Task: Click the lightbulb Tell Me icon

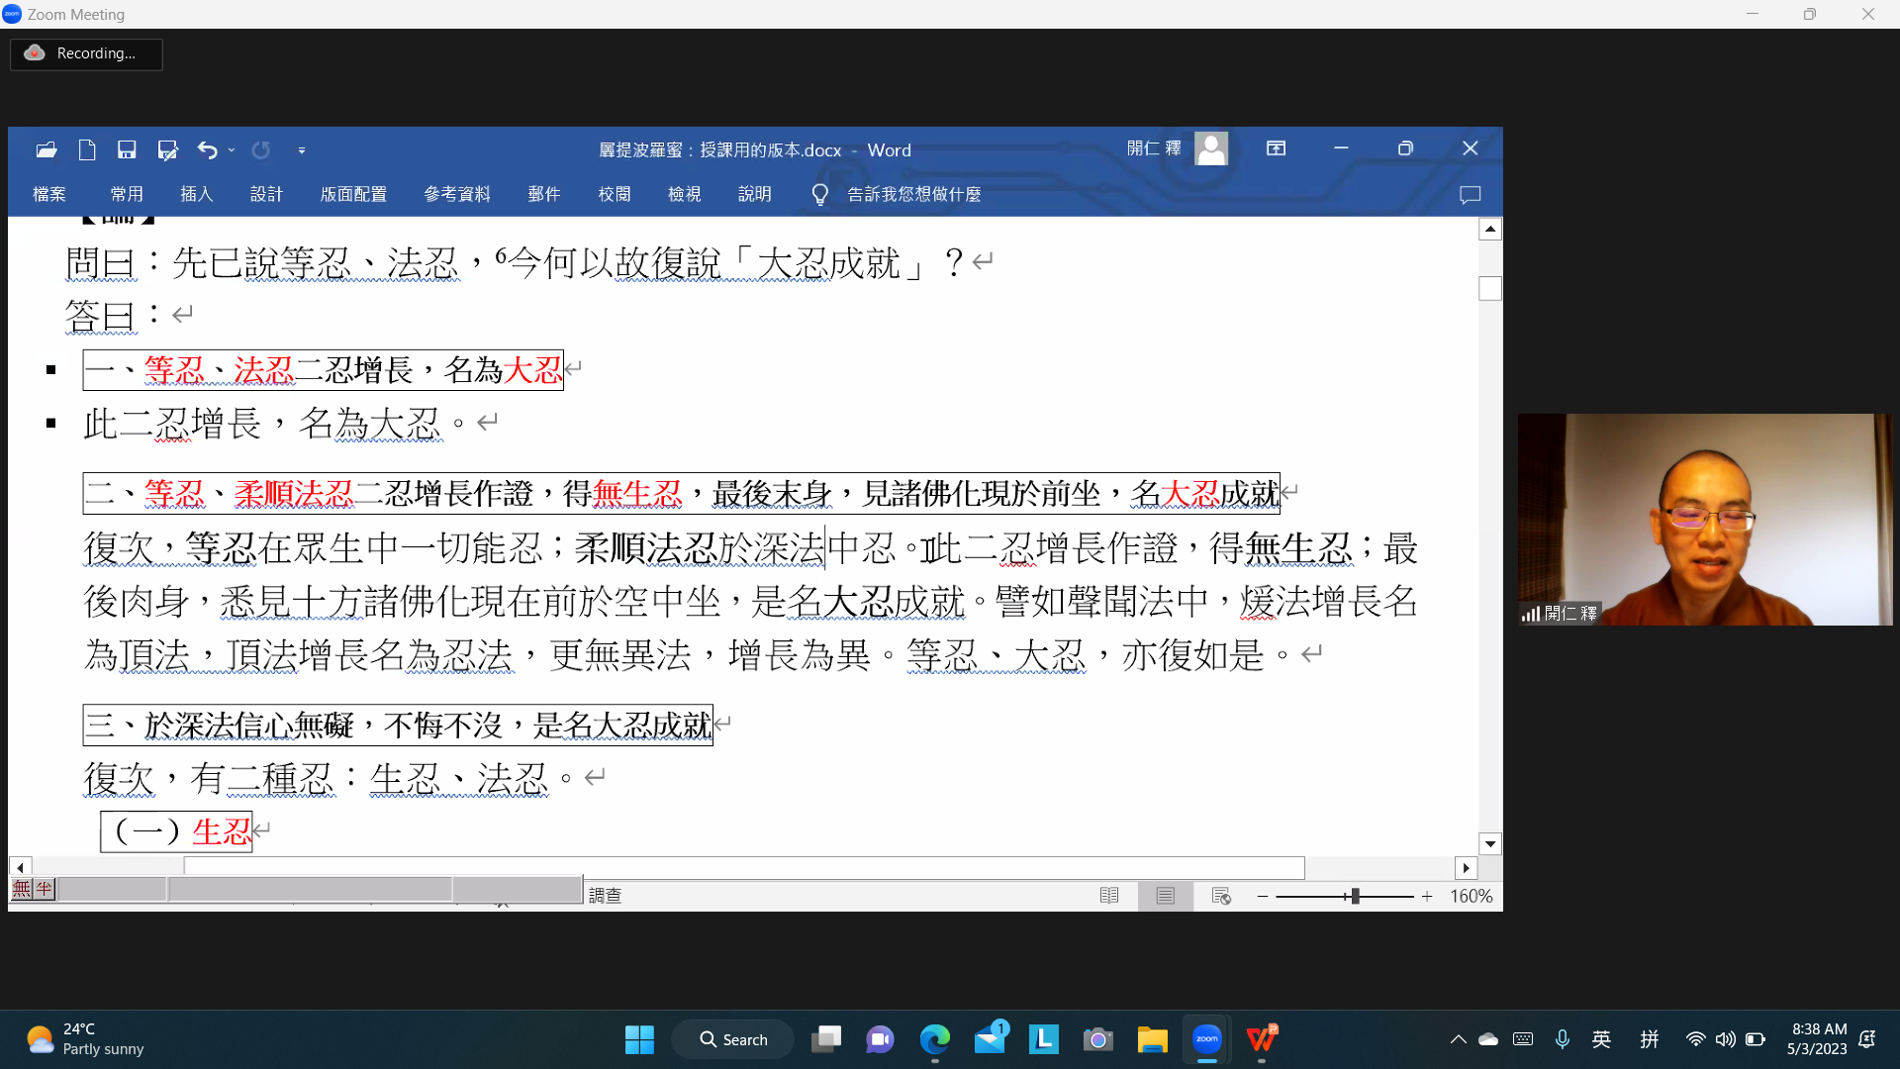Action: [819, 195]
